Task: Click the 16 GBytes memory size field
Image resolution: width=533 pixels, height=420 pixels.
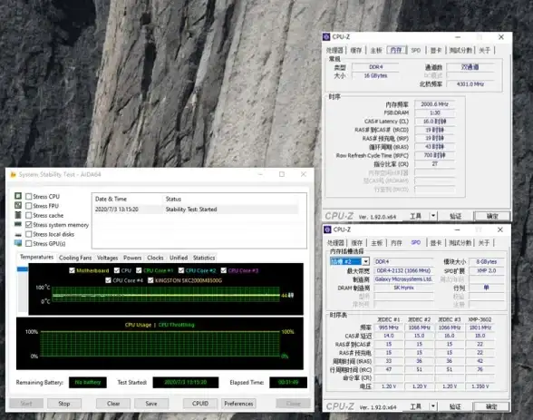Action: (x=375, y=75)
